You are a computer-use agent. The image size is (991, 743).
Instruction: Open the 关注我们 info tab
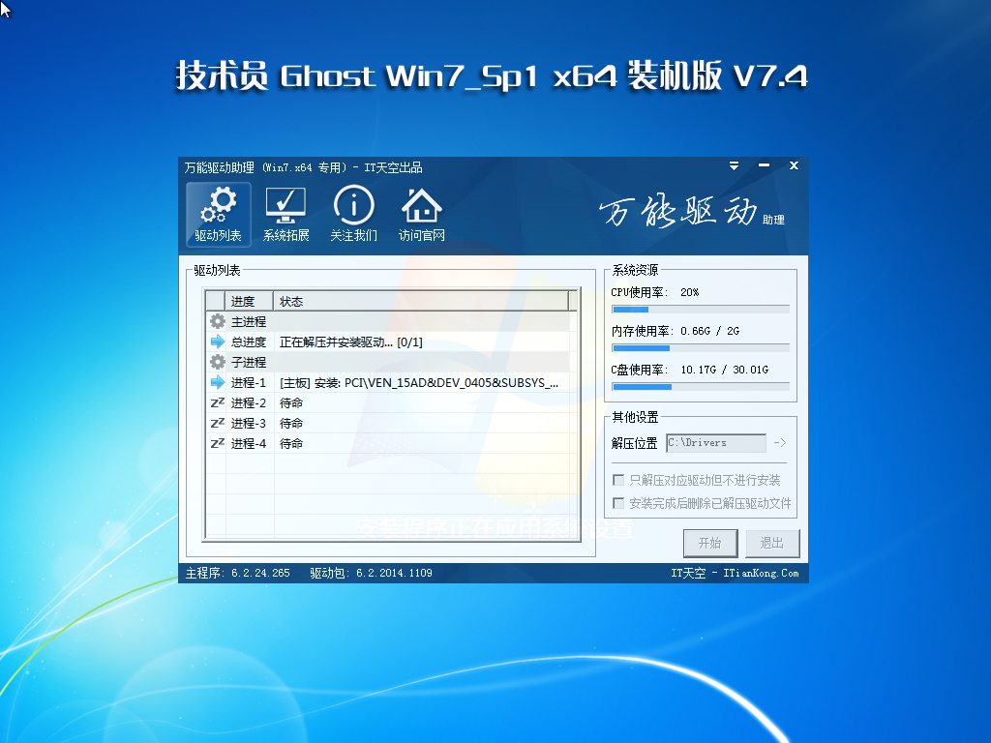(353, 214)
